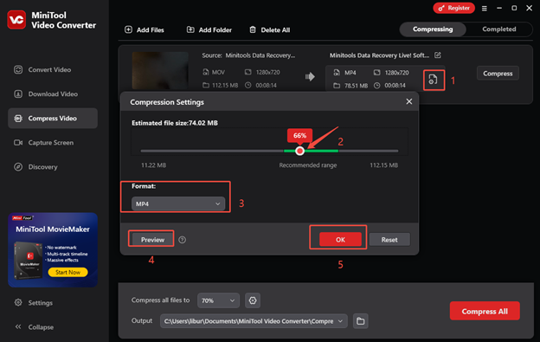Click the Settings gear icon in sidebar
The image size is (540, 342).
(x=18, y=302)
